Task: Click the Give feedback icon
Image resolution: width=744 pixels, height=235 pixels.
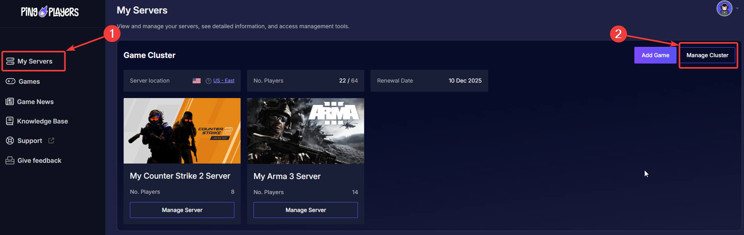Action: click(x=10, y=160)
